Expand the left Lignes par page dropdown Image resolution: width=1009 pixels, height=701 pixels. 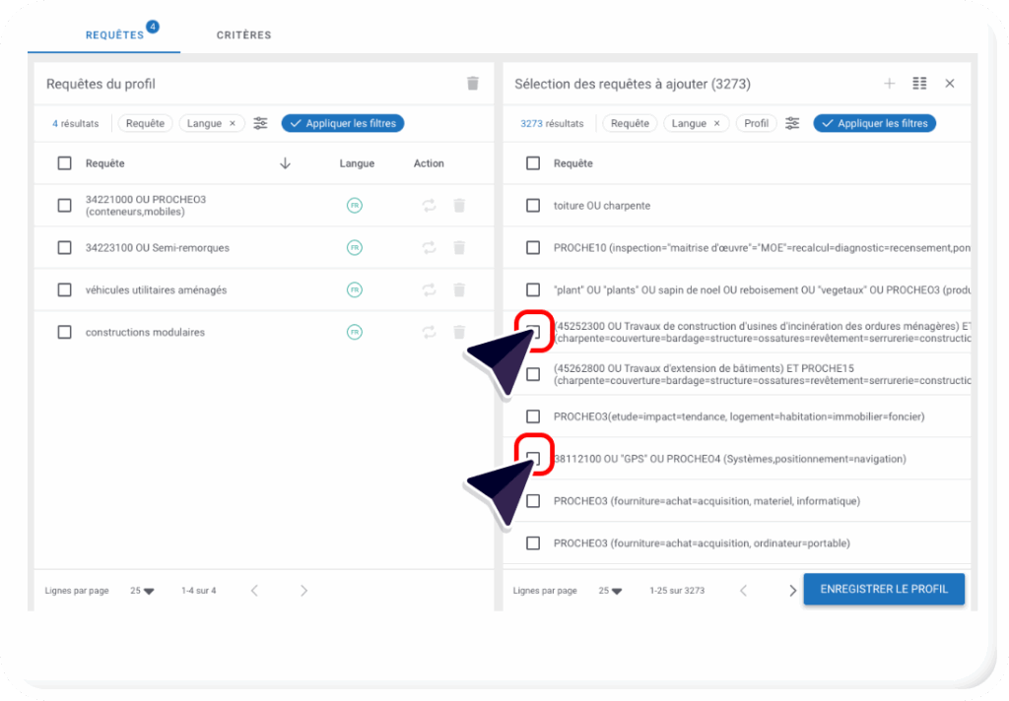[x=142, y=591]
